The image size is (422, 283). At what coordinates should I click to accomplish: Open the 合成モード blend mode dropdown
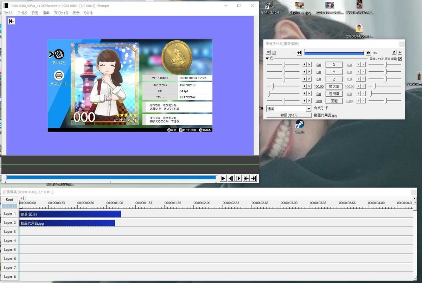coord(289,109)
